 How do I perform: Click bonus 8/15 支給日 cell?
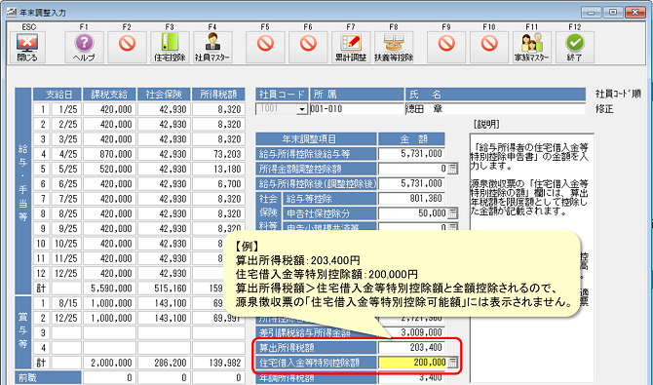[x=66, y=303]
